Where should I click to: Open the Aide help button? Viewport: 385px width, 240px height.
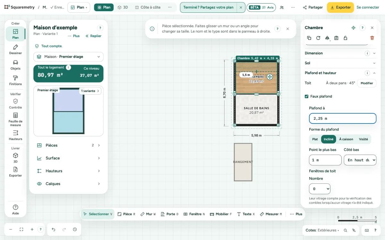(x=15, y=210)
